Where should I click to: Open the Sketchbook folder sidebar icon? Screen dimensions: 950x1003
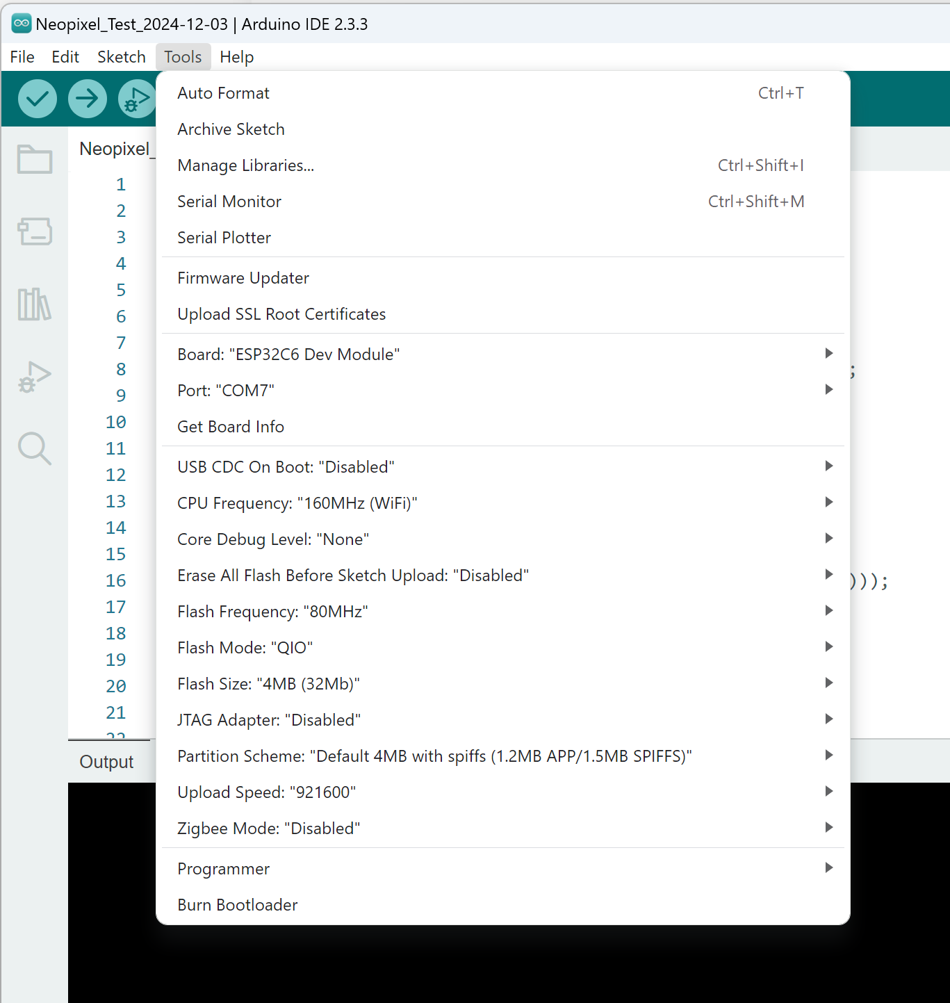point(35,159)
